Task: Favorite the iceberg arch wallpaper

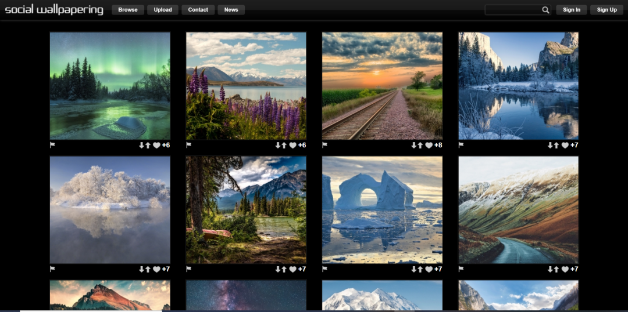Action: point(429,269)
